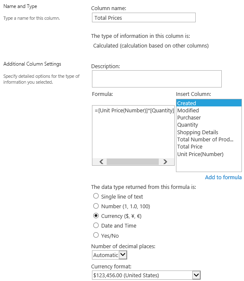
Task: Click inside the Description text box
Action: point(157,79)
